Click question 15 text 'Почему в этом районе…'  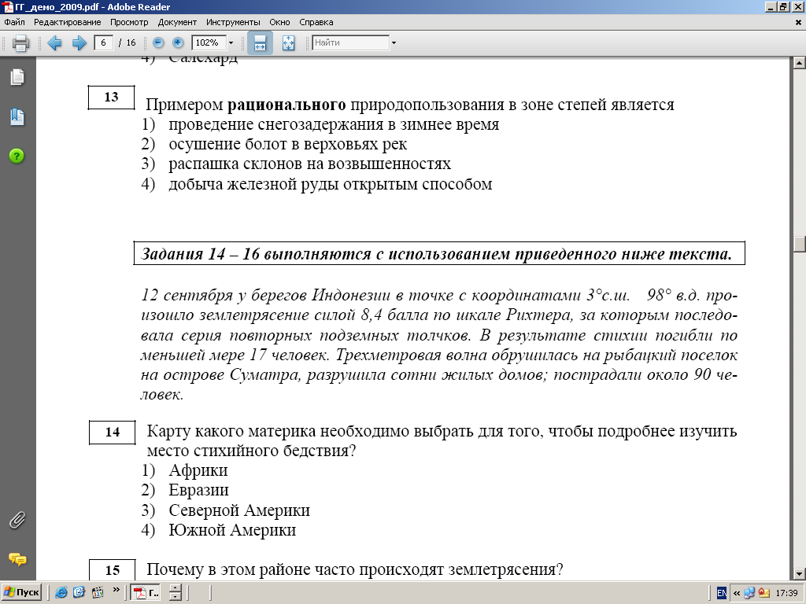pos(355,569)
